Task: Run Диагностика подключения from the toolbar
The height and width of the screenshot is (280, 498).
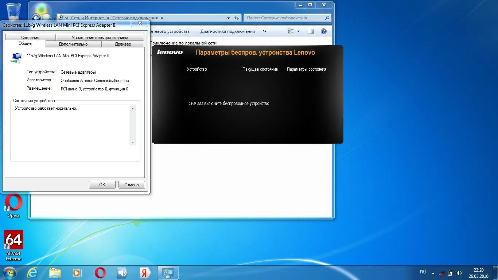Action: point(227,31)
